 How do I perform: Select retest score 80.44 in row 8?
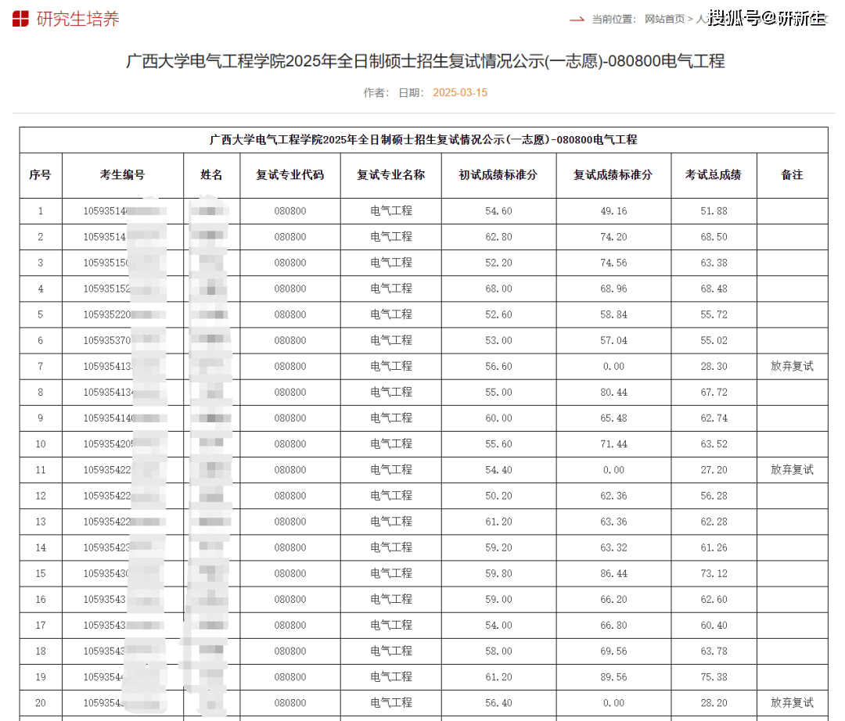[x=614, y=392]
